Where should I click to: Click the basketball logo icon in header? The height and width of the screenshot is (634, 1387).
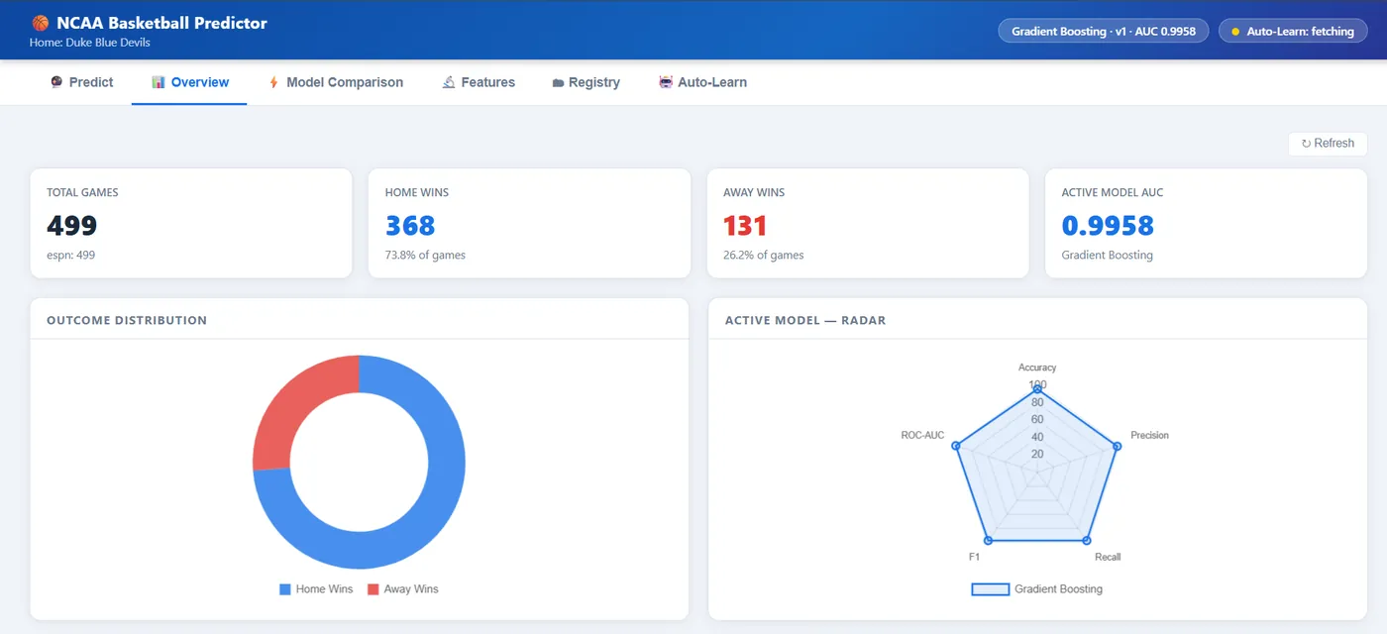(40, 23)
